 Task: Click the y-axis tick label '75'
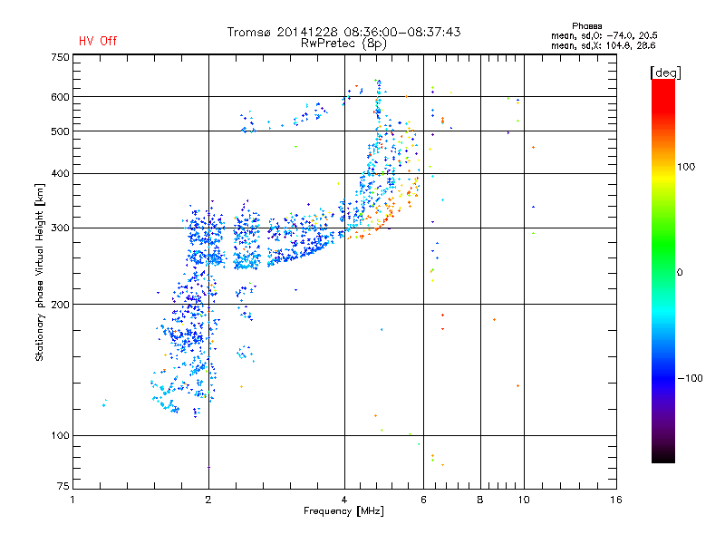[63, 486]
